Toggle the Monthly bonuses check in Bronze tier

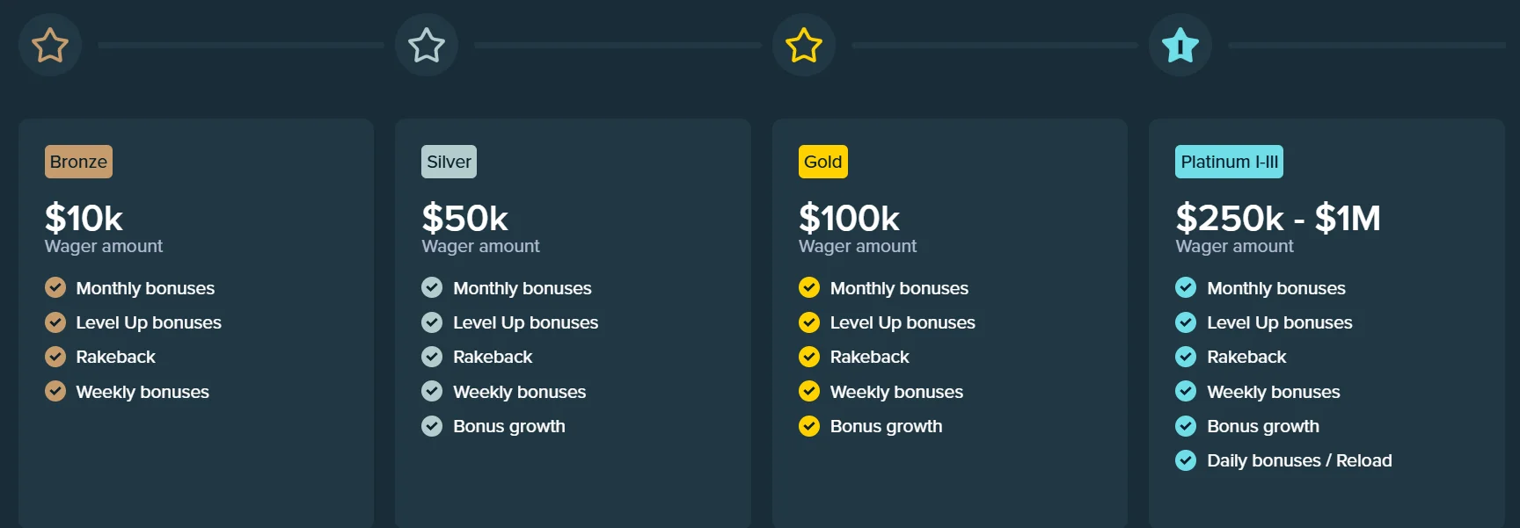(55, 287)
